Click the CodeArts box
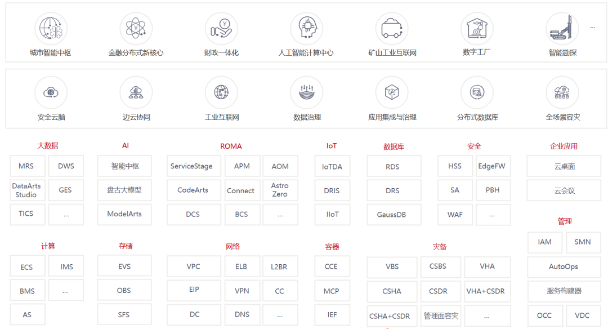Screen dimensions: 608x329 (194, 190)
